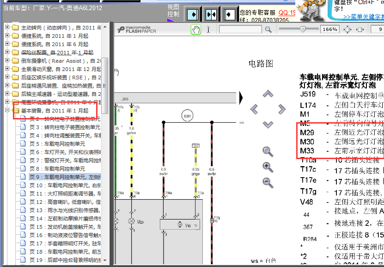Click page icon for 页 12 高音喇叭
Viewport: 384px width, 267px height.
point(23,202)
